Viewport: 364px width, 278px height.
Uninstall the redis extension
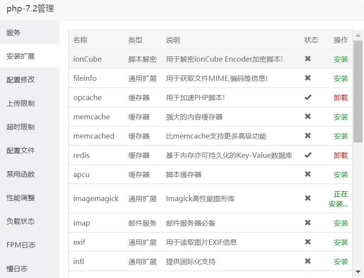341,155
